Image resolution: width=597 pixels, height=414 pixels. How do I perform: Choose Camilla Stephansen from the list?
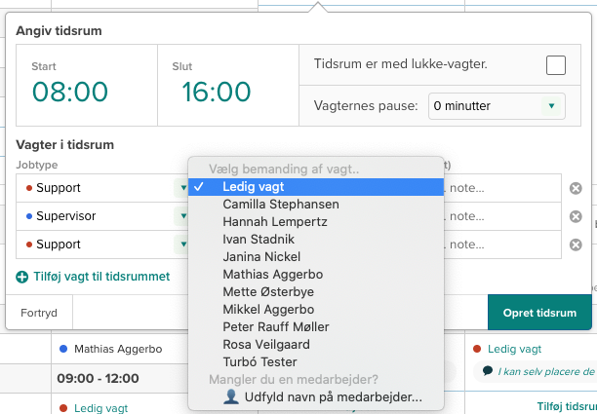pos(281,204)
